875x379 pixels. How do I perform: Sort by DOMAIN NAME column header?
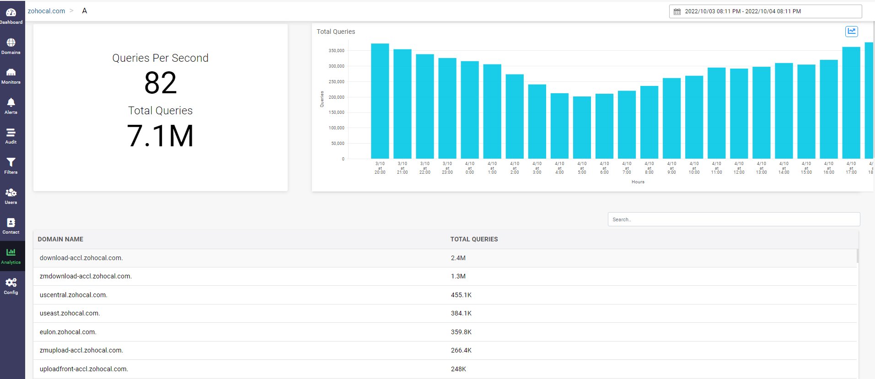tap(60, 239)
